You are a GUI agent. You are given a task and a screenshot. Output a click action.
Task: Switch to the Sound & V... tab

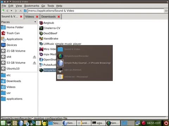point(10,16)
